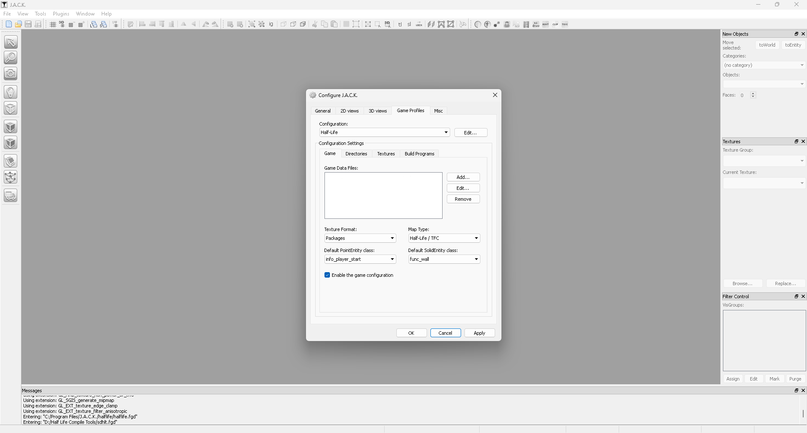Click Edit... next to Configuration dropdown
Viewport: 807px width, 433px height.
tap(470, 133)
